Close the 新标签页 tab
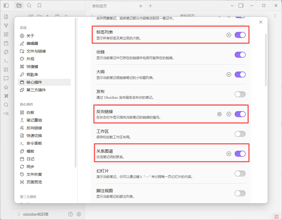This screenshot has height=220, width=282. tap(141, 6)
